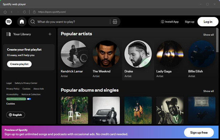Open Billie Eilish artist photo
Screen dimensions: 220x140
pos(202,54)
